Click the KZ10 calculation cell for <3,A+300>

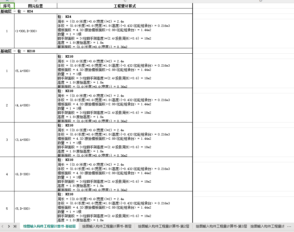pyautogui.click(x=125, y=140)
